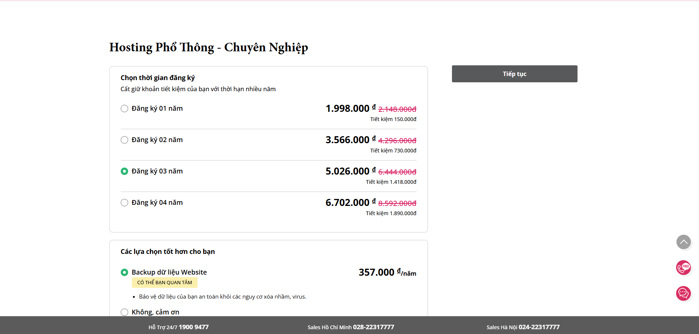Click the 5.026.000 đ price for 03 years
The width and height of the screenshot is (699, 334).
point(347,171)
